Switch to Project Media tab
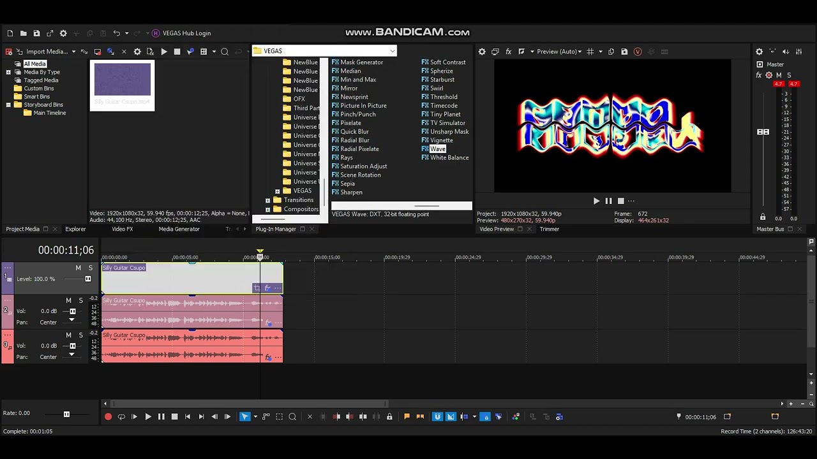Viewport: 817px width, 459px height. (22, 229)
